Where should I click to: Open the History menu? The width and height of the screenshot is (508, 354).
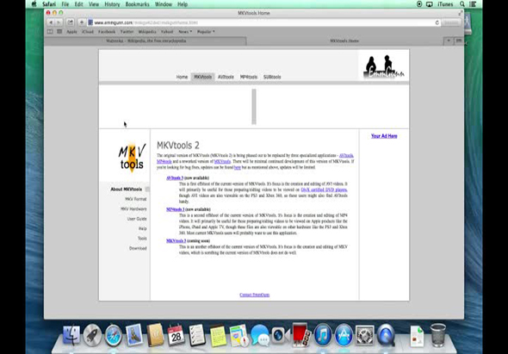(112, 4)
